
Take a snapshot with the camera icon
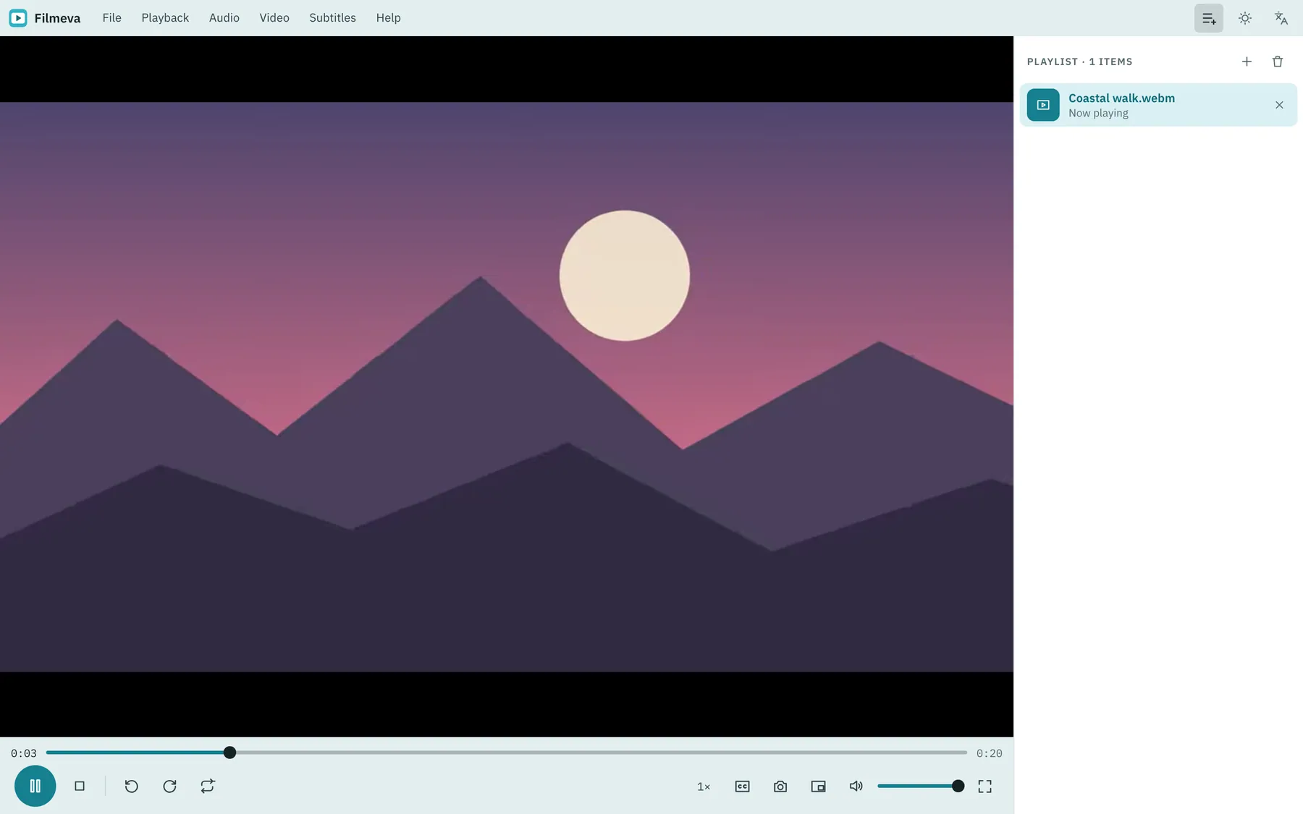tap(780, 787)
